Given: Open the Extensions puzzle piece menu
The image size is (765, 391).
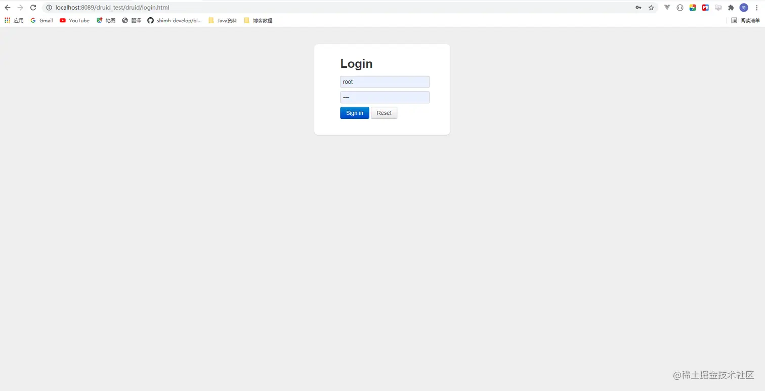Looking at the screenshot, I should point(731,8).
